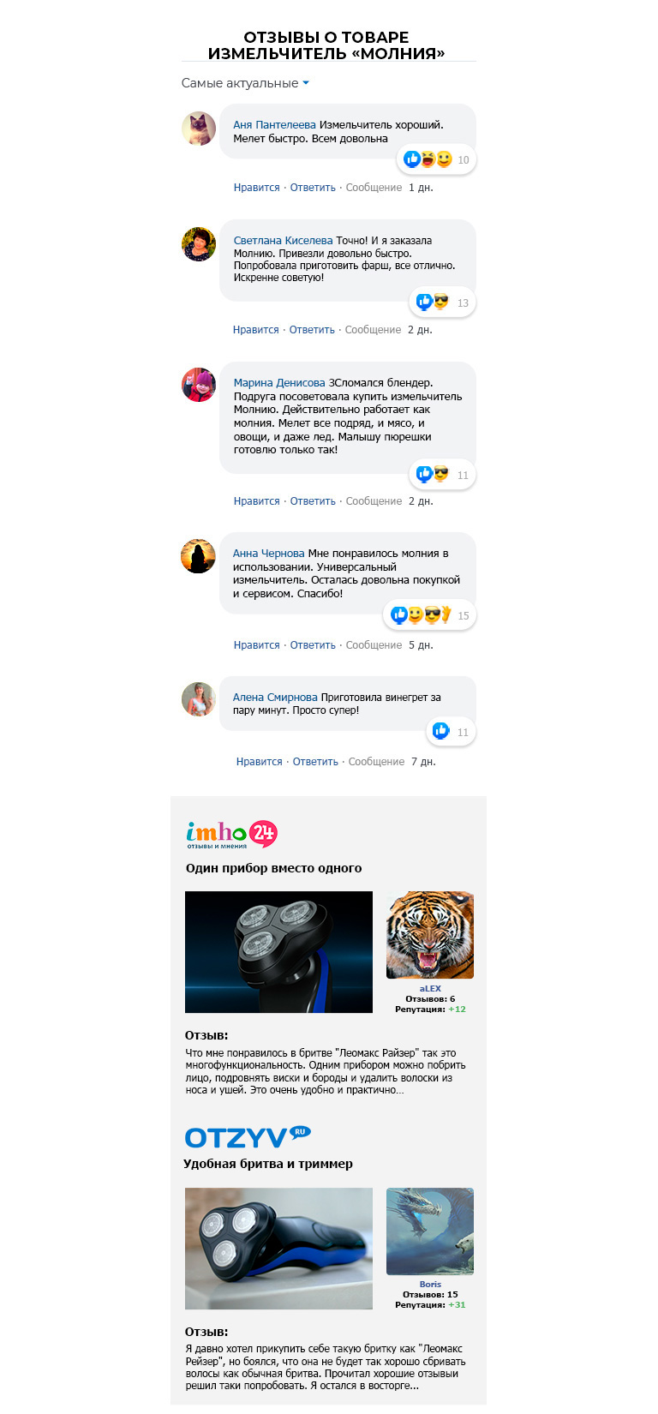
Task: Open the Анна Чернова profile name link
Action: tap(269, 554)
